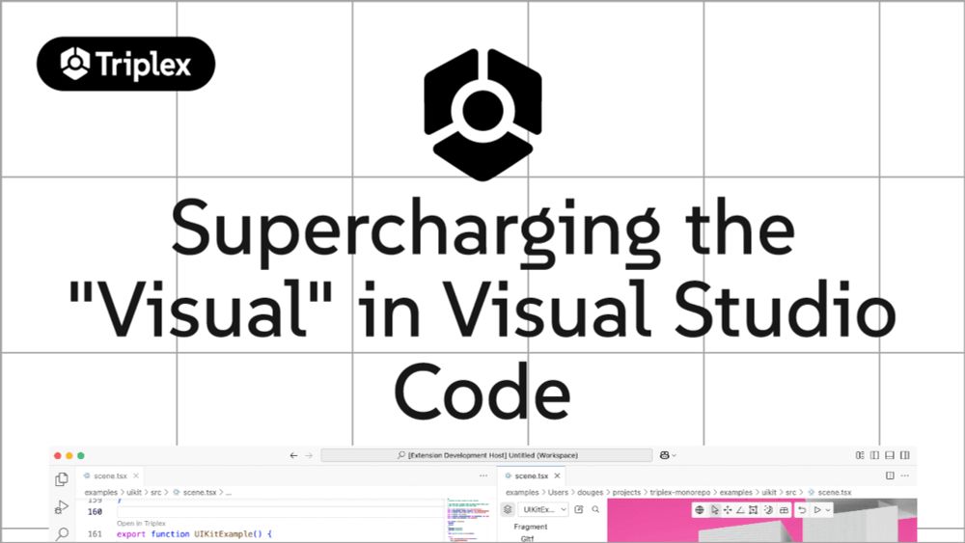Click 'Users' in right breadcrumb

pos(558,493)
